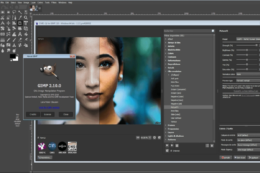Swap foreground and background colors
This screenshot has height=173, width=260.
coord(17,55)
